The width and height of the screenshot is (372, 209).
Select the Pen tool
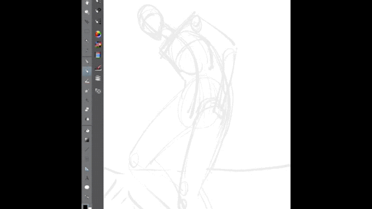pyautogui.click(x=87, y=62)
